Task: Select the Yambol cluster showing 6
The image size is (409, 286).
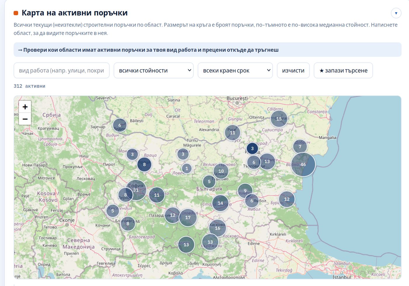Action: [x=252, y=200]
